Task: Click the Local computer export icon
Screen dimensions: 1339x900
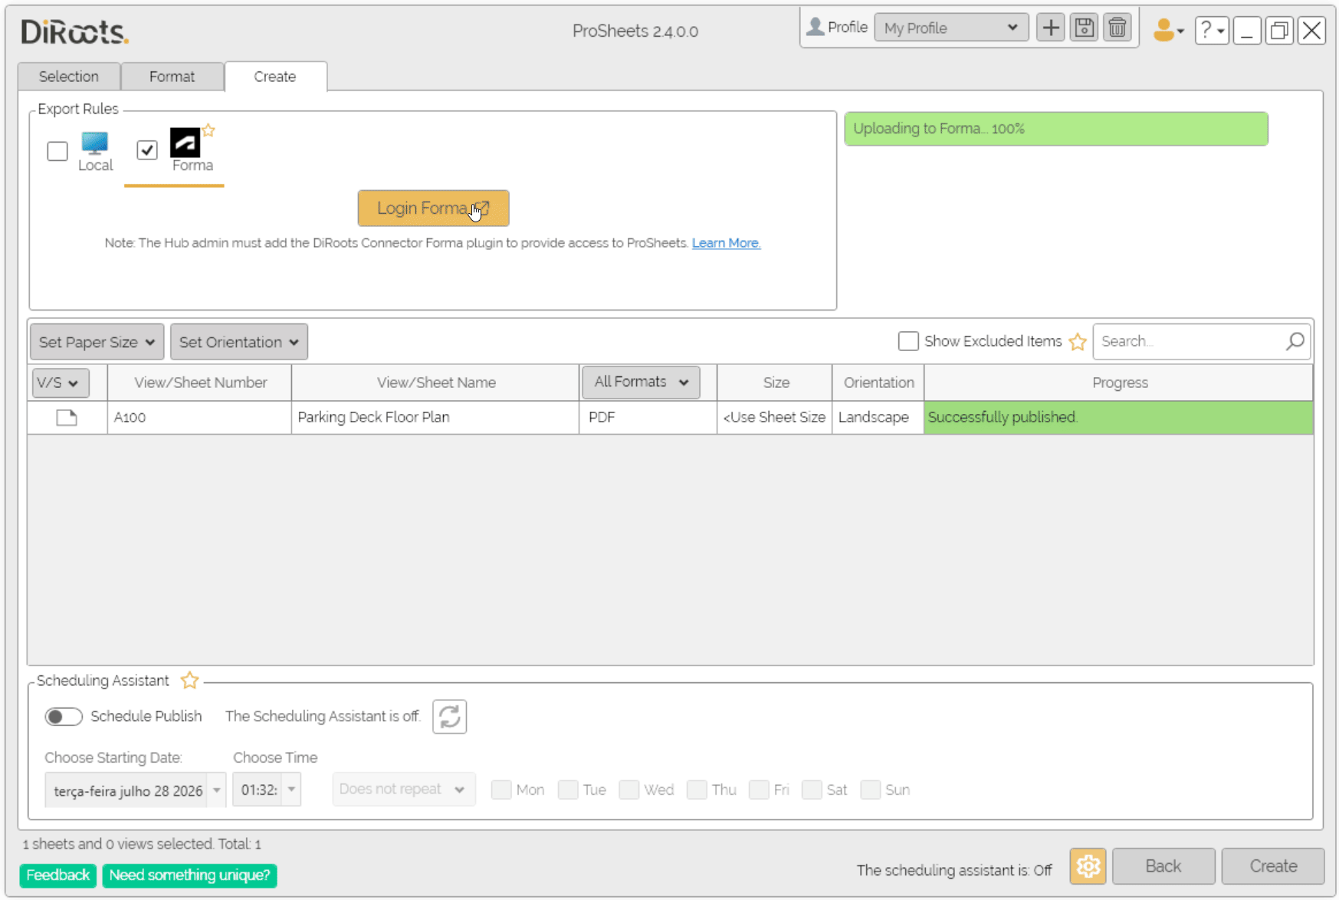Action: 95,143
